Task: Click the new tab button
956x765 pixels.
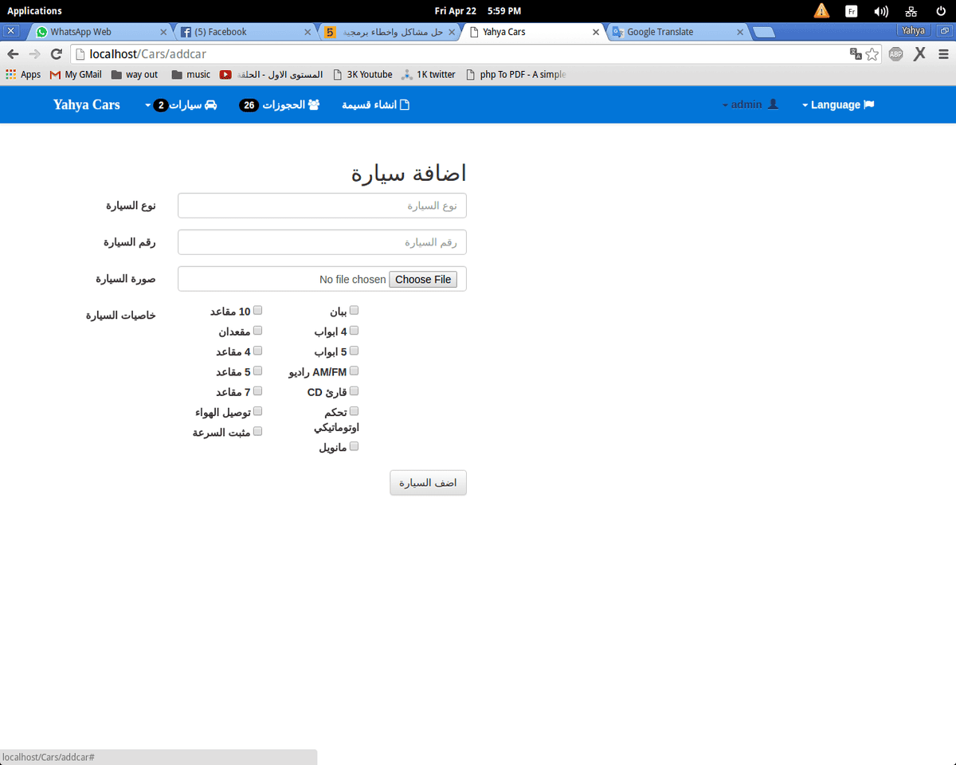Action: click(x=764, y=33)
